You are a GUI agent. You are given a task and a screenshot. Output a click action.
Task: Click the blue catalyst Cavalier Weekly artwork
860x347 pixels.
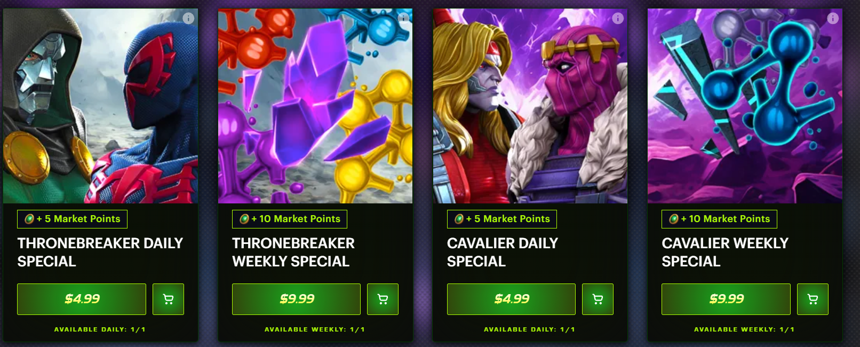pyautogui.click(x=745, y=106)
